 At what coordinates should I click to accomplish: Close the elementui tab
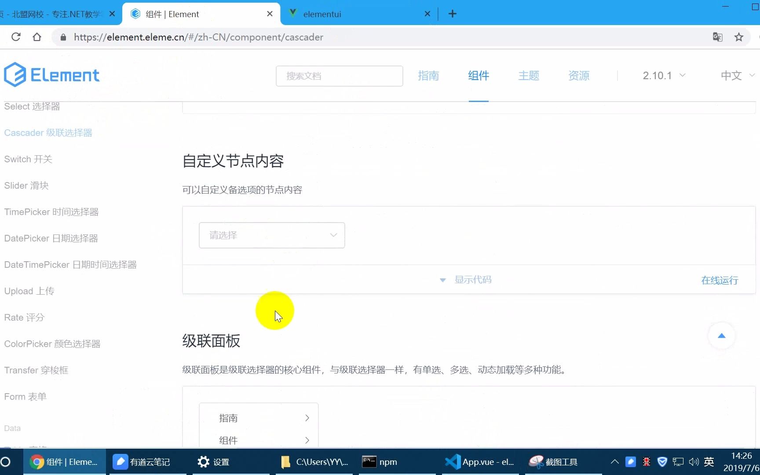pyautogui.click(x=427, y=14)
